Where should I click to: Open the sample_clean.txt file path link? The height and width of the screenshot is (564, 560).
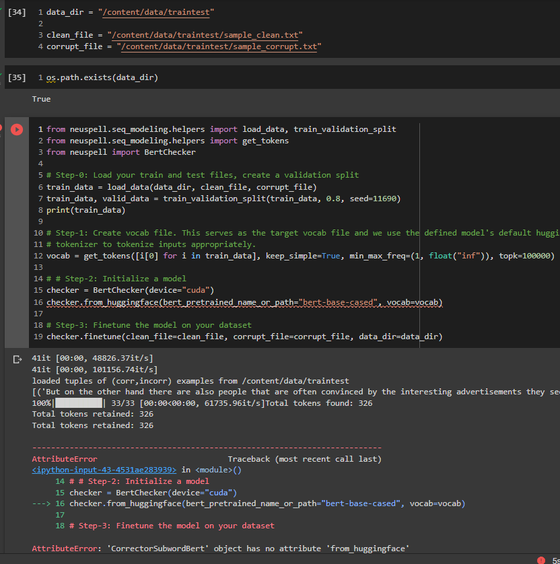pyautogui.click(x=205, y=35)
